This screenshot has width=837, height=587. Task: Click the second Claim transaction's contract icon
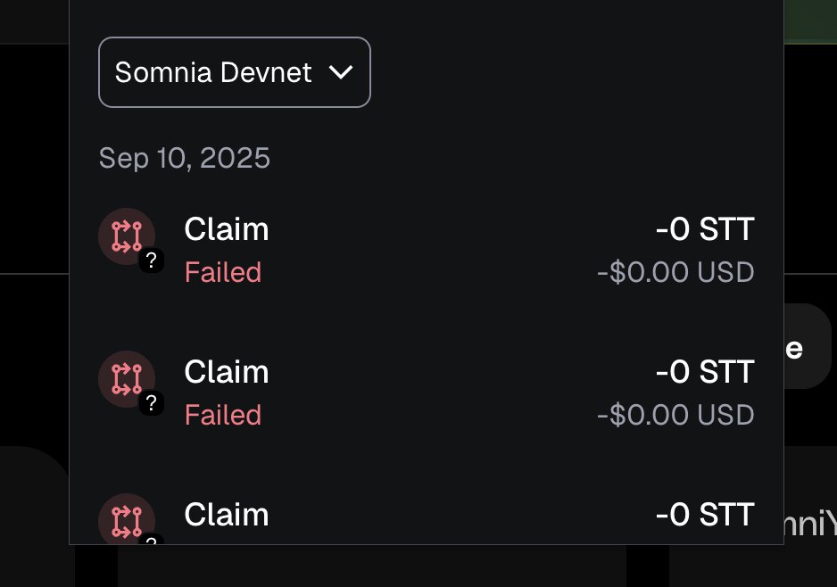(126, 378)
